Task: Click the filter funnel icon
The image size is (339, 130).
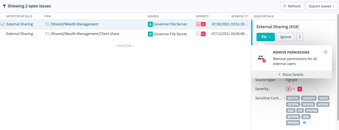Action: pyautogui.click(x=4, y=6)
